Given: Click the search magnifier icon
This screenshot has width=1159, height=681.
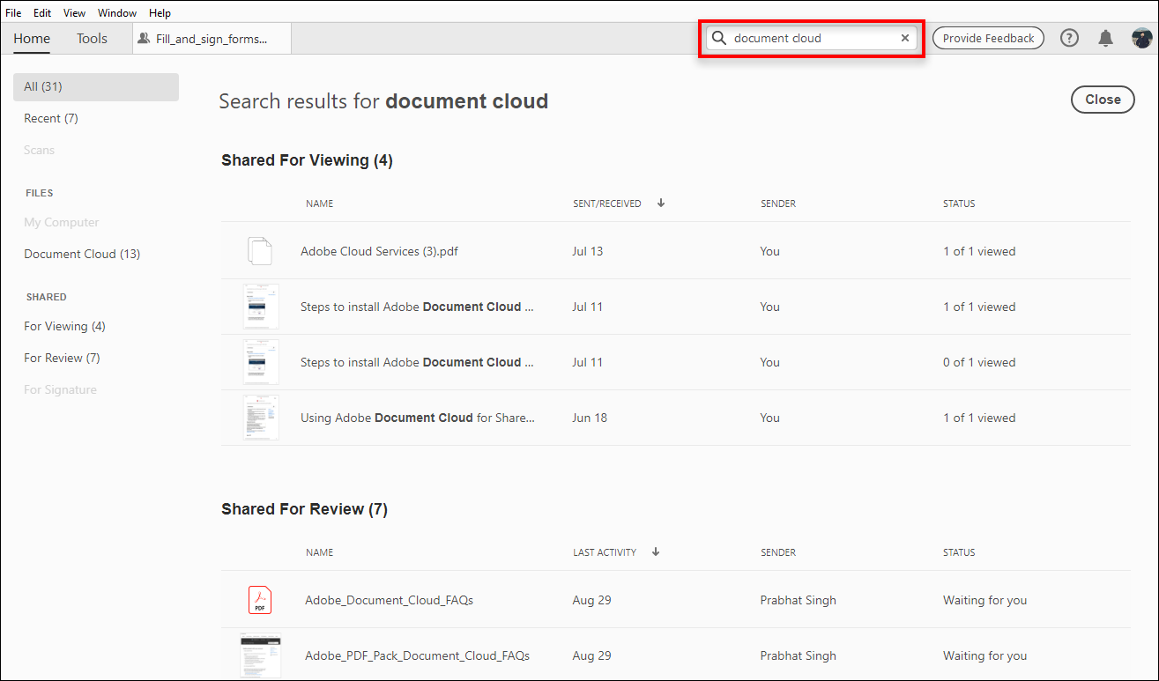Looking at the screenshot, I should [719, 38].
